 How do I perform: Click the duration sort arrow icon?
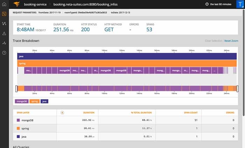pos(62,112)
